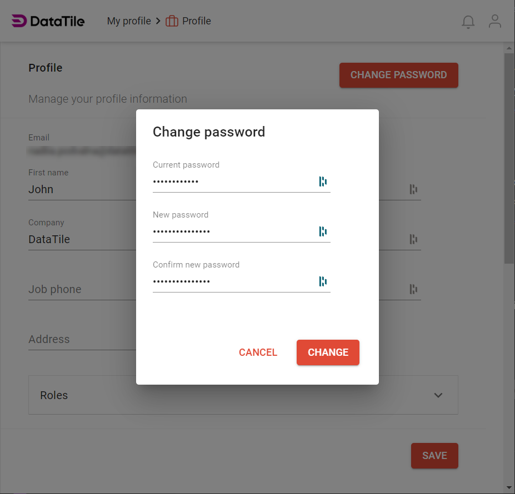515x494 pixels.
Task: Click password manager icon beside Job phone row
Action: (413, 289)
